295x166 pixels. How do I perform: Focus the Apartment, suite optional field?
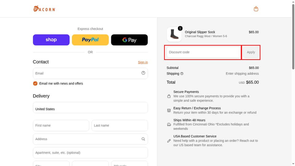point(90,153)
